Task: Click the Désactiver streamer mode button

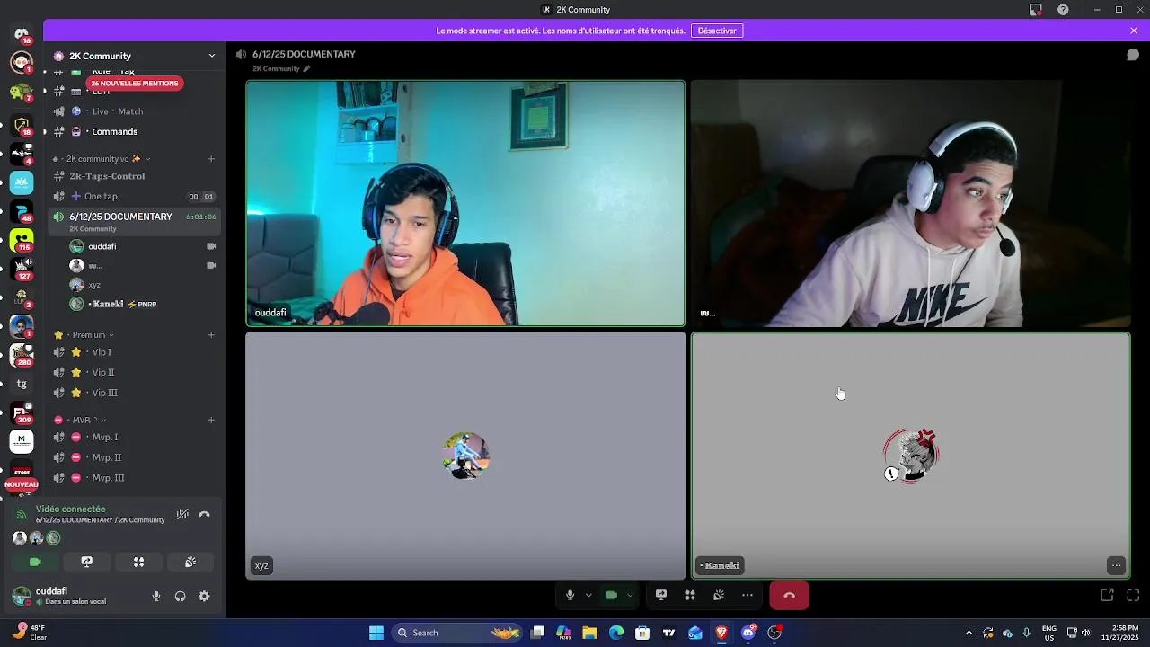Action: click(717, 31)
